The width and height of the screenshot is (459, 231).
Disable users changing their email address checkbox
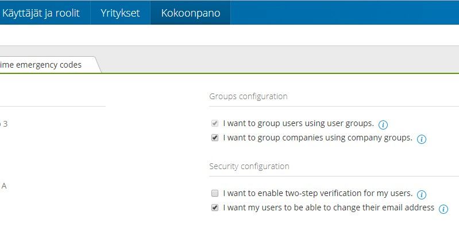215,207
